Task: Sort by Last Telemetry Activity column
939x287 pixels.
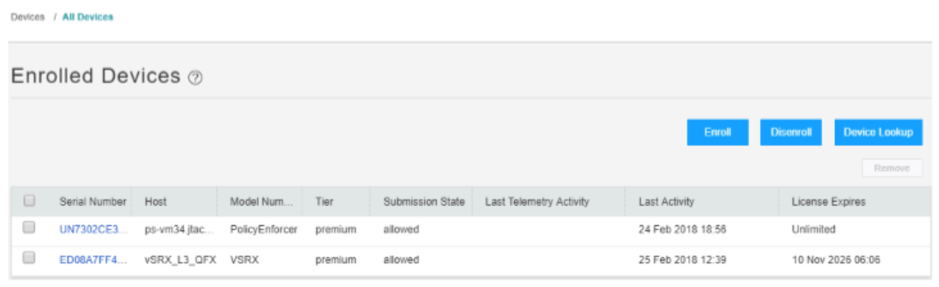Action: coord(537,202)
